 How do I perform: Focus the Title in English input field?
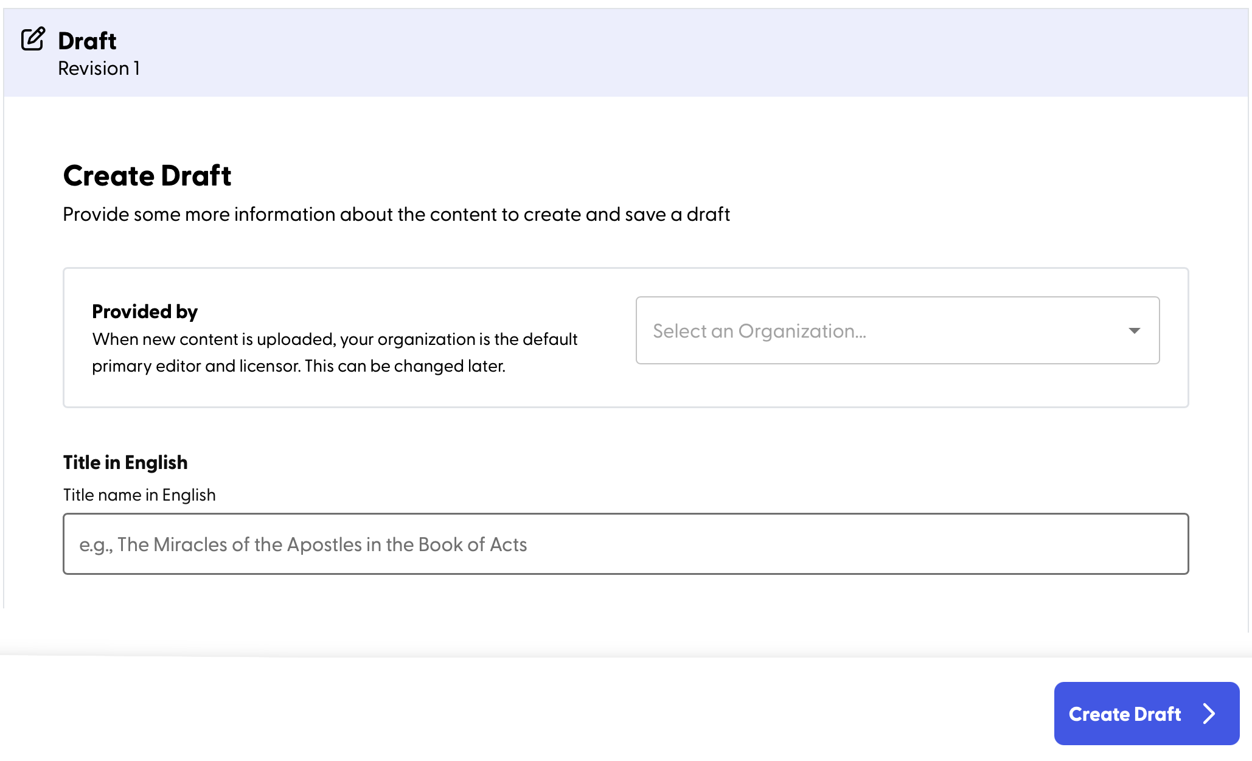625,544
